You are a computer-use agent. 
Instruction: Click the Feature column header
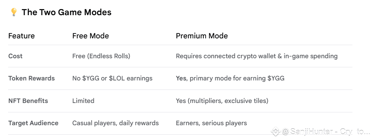pyautogui.click(x=22, y=36)
